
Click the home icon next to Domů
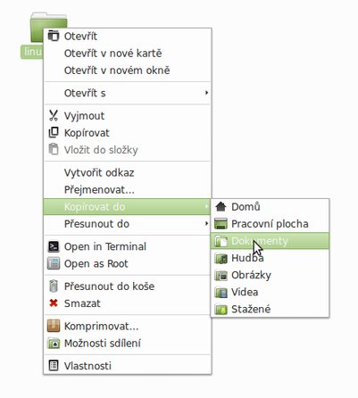click(221, 206)
